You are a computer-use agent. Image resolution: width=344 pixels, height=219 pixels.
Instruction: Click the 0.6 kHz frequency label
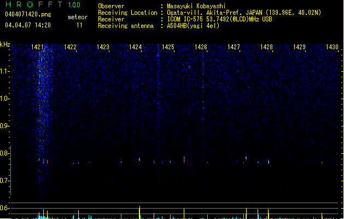[5, 208]
